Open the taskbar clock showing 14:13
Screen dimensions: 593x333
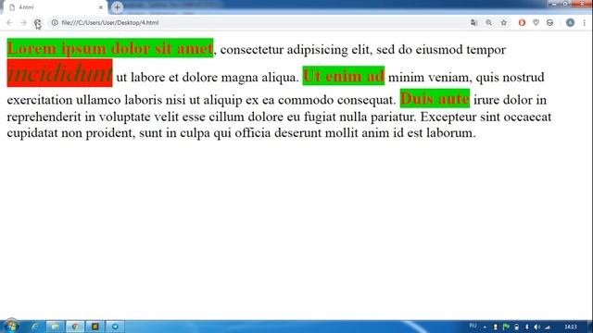pos(571,327)
